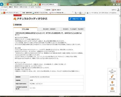Click the favorites star icon
This screenshot has height=97, width=121.
pos(116,4)
